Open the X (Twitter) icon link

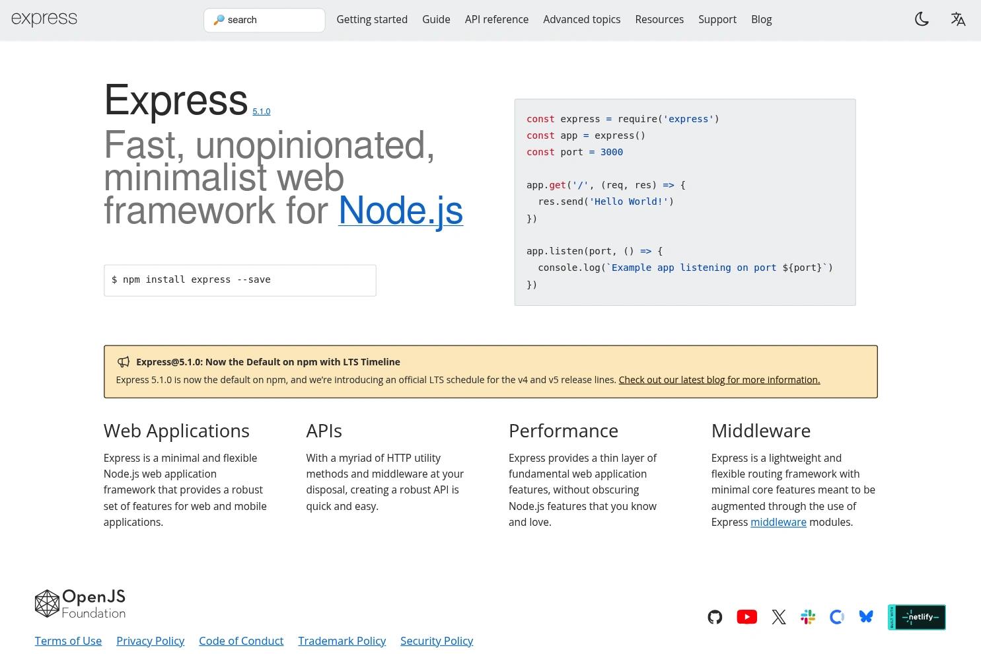[779, 617]
